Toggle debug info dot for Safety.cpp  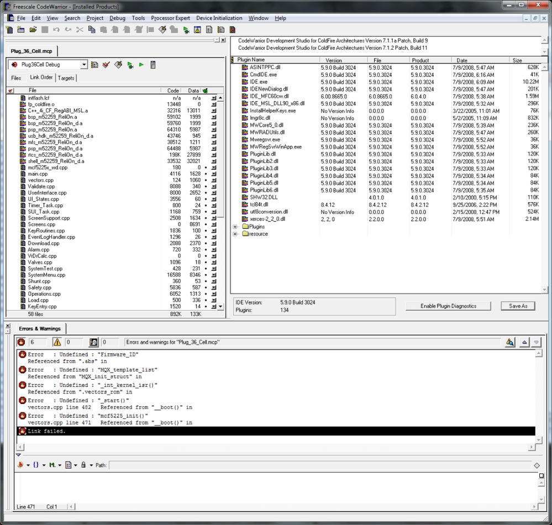tap(206, 288)
